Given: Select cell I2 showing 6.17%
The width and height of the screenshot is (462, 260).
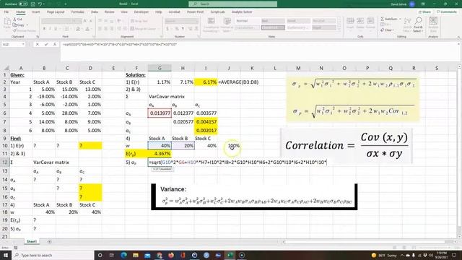Looking at the screenshot, I should (x=206, y=82).
